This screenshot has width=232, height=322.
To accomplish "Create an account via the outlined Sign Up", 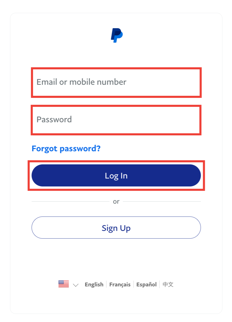I will [x=116, y=228].
